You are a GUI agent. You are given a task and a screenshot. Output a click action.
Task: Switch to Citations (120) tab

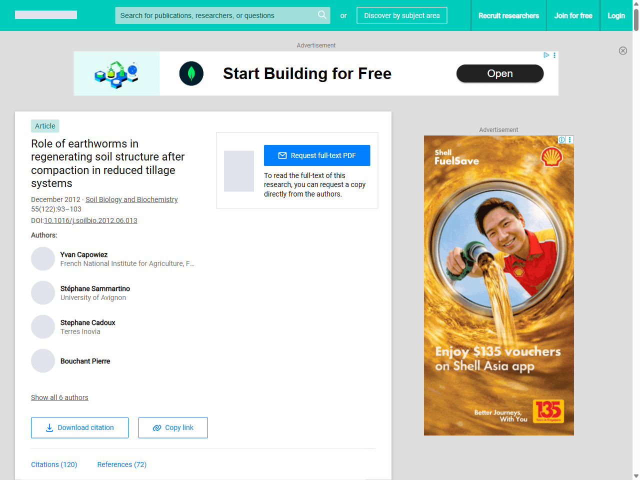[54, 464]
